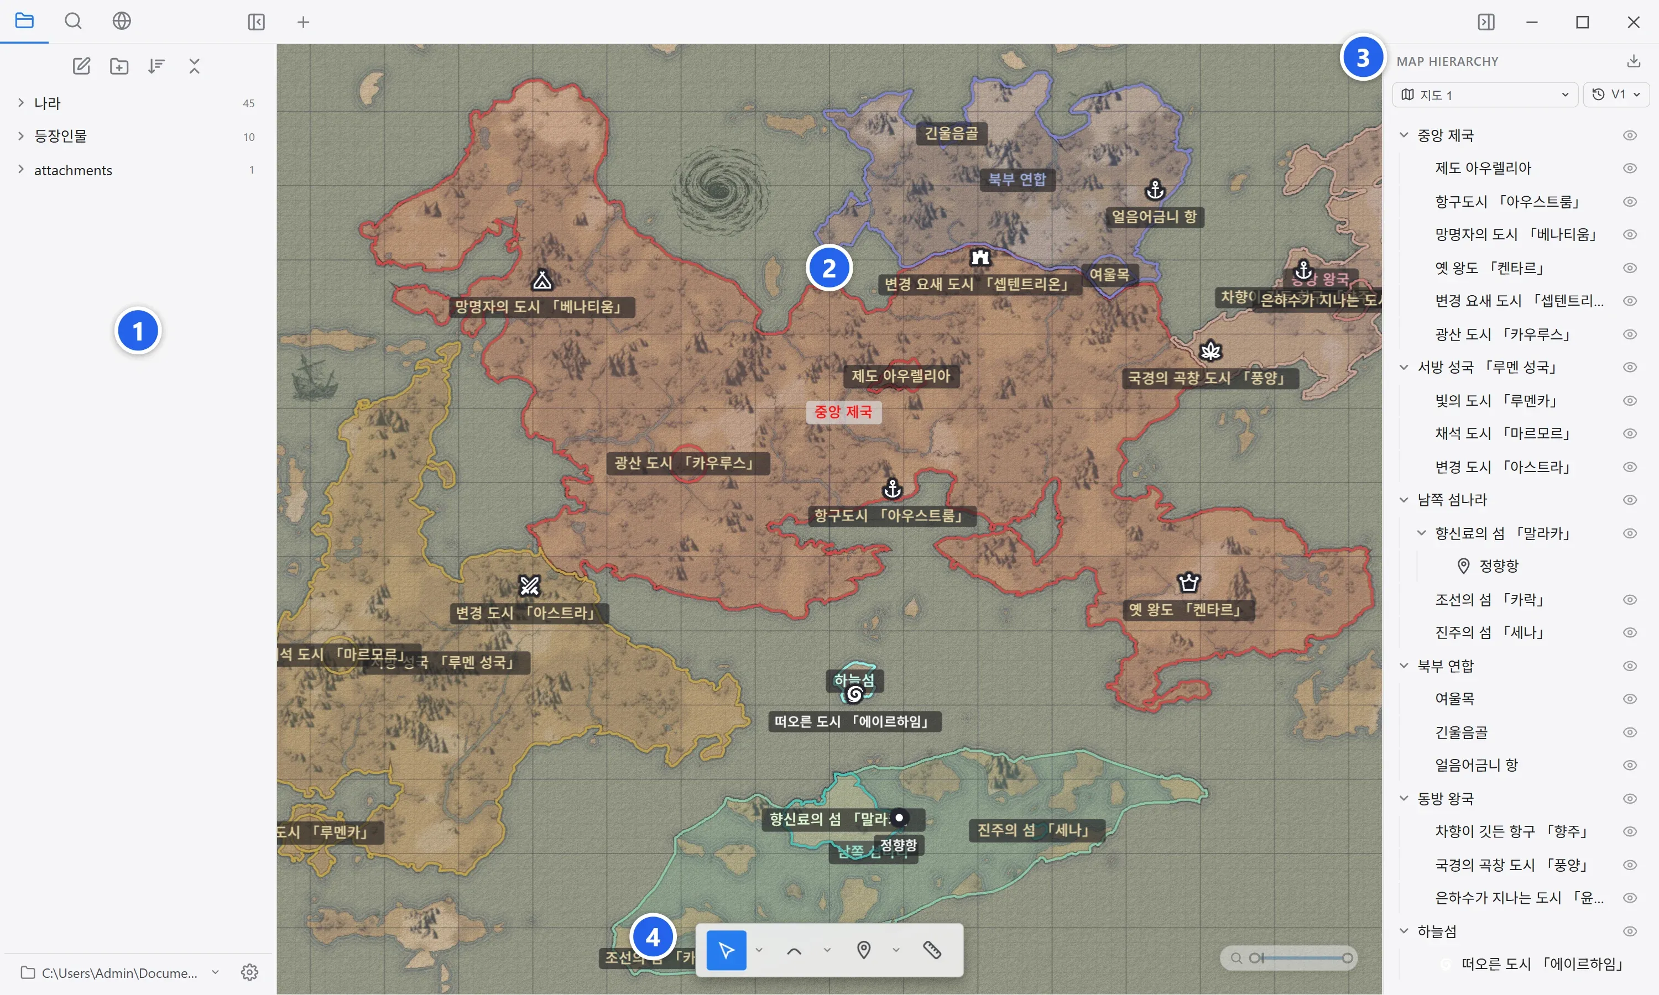Open the V1 version dropdown

[1616, 95]
